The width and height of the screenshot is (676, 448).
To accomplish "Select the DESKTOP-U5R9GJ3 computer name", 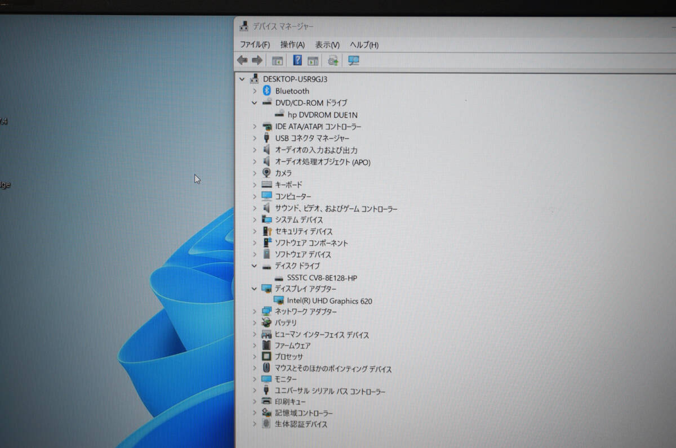I will (x=295, y=79).
